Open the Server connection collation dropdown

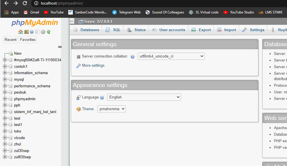(171, 56)
